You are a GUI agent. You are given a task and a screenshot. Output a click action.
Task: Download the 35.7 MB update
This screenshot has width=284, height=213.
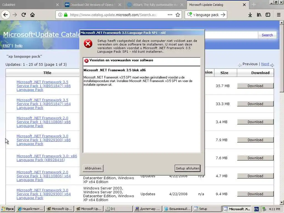pos(255,86)
